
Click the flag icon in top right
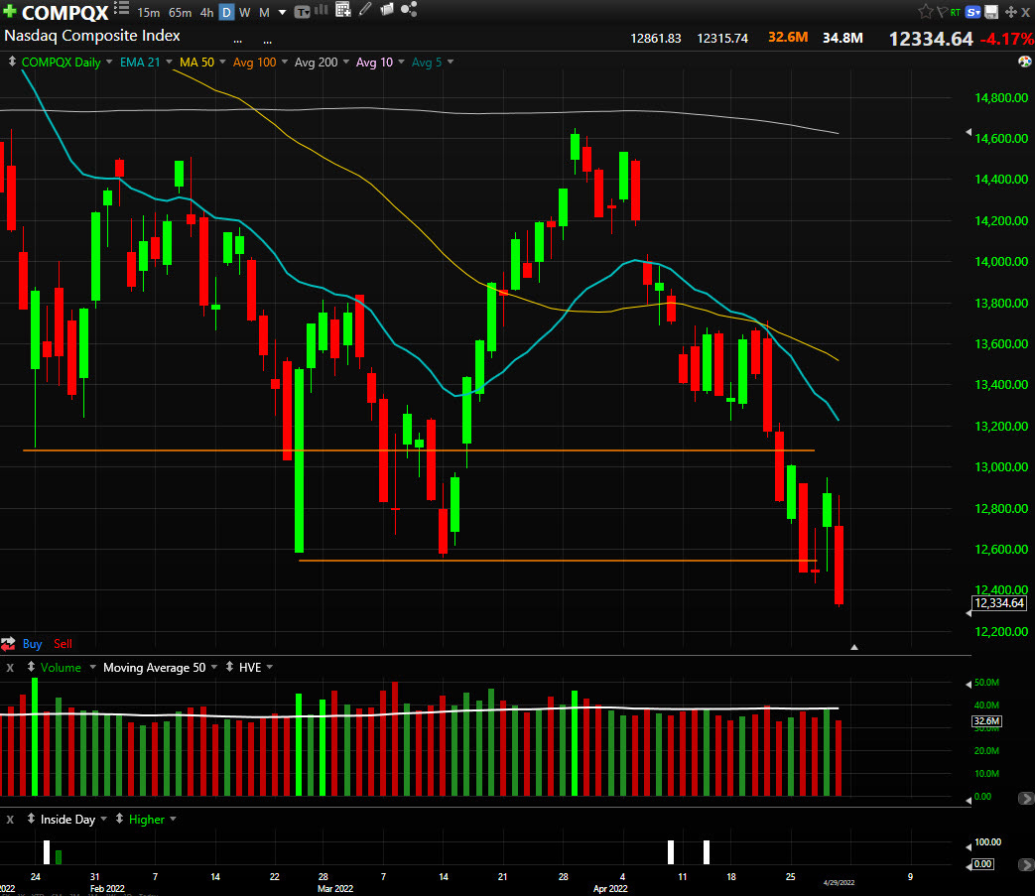pyautogui.click(x=942, y=12)
